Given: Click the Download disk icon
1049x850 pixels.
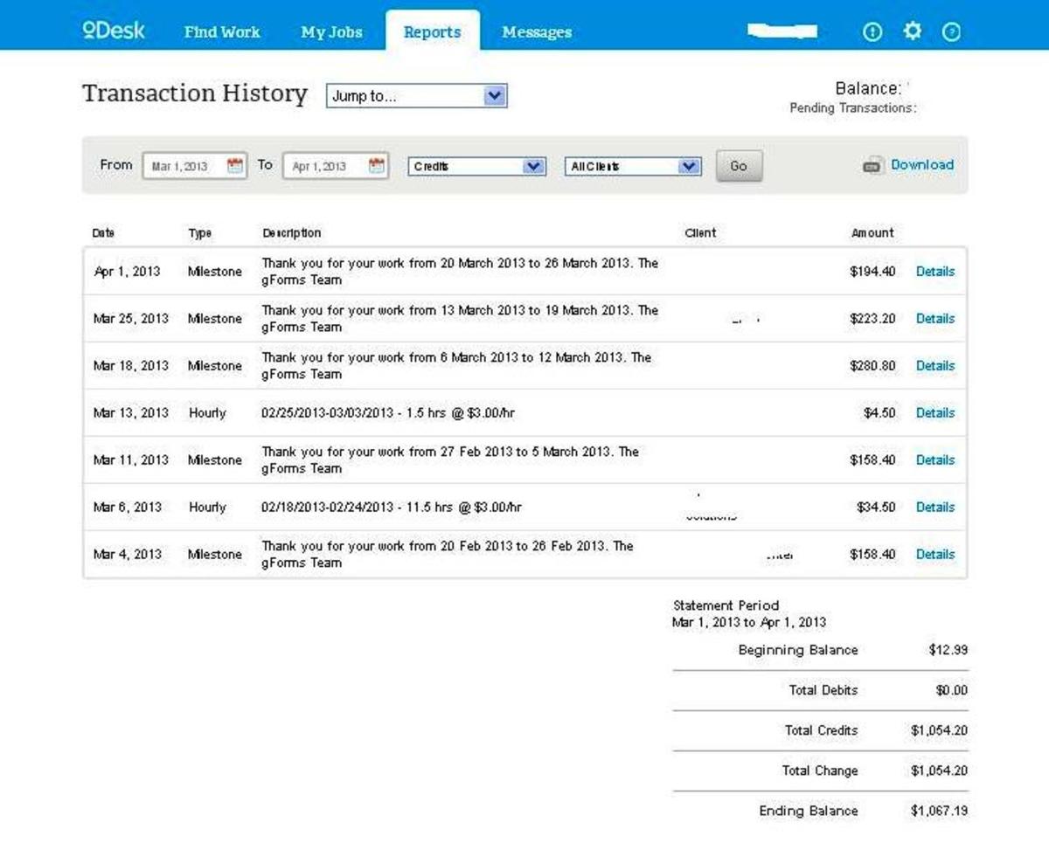Looking at the screenshot, I should point(871,165).
